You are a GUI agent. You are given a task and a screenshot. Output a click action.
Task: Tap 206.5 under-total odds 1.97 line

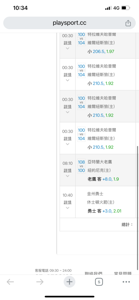coord(100,52)
